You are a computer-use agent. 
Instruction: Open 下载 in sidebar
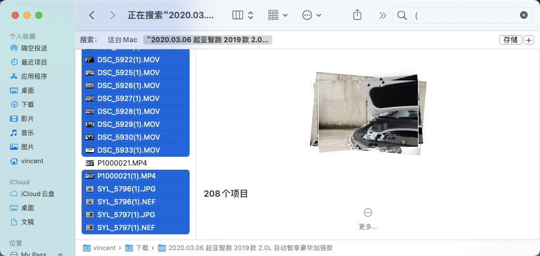(22, 105)
